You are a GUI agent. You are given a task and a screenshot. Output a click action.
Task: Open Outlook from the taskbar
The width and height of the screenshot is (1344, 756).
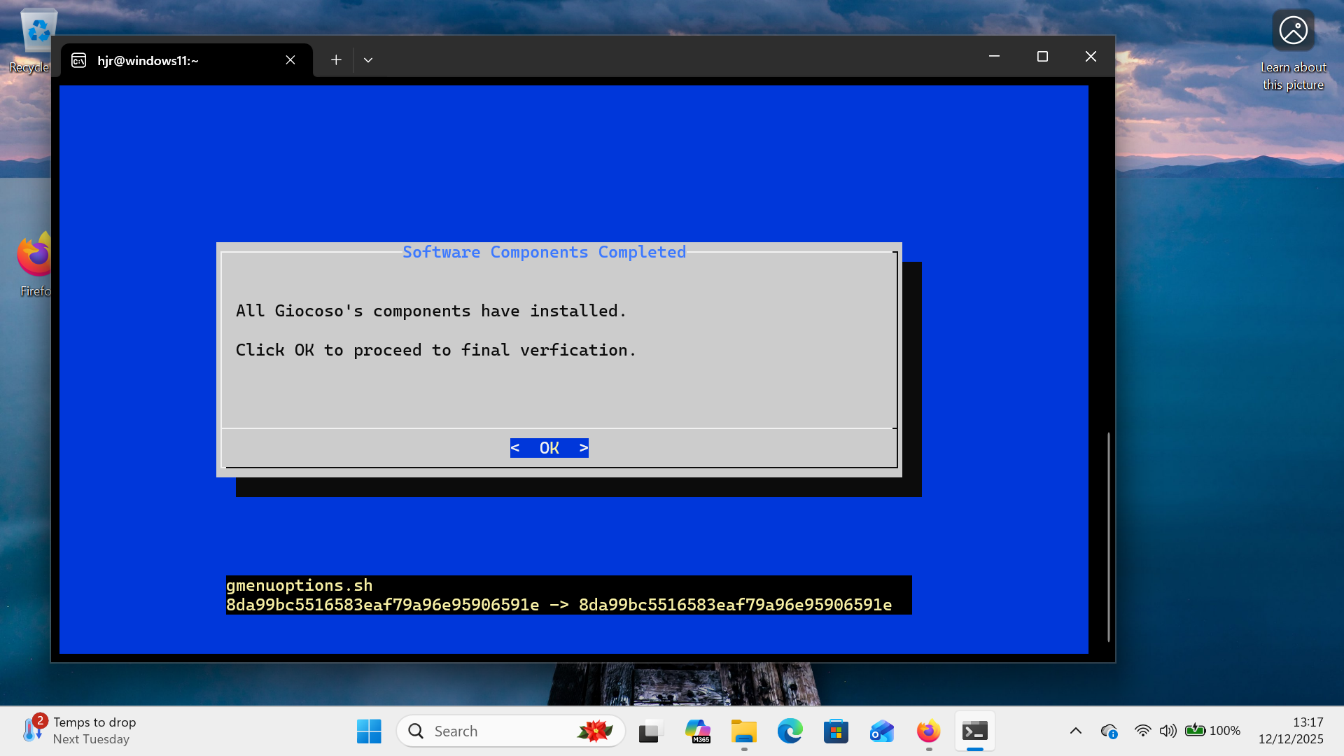(x=881, y=730)
